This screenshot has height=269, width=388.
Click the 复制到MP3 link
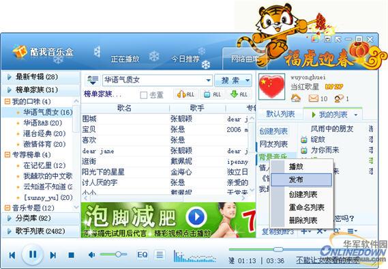coord(278,231)
